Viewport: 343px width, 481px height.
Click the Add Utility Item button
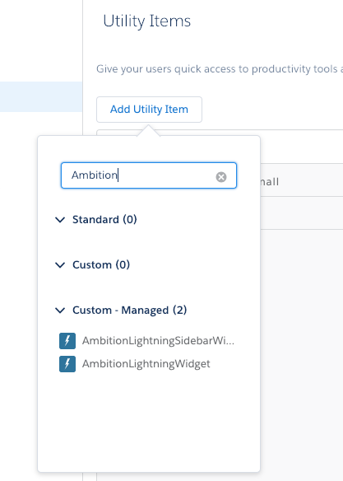[149, 110]
